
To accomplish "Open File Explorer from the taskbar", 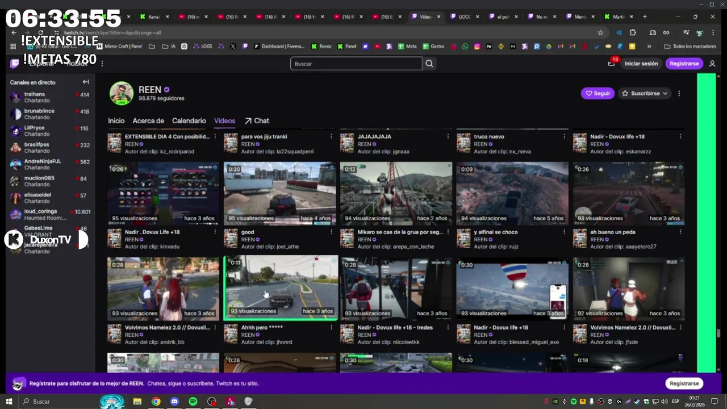I will (137, 402).
